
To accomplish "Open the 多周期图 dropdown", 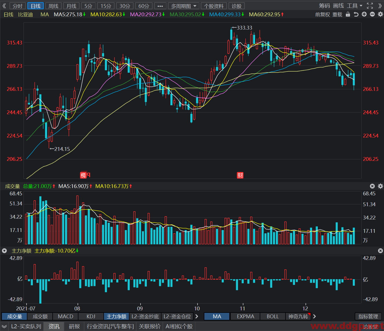I will [x=184, y=6].
